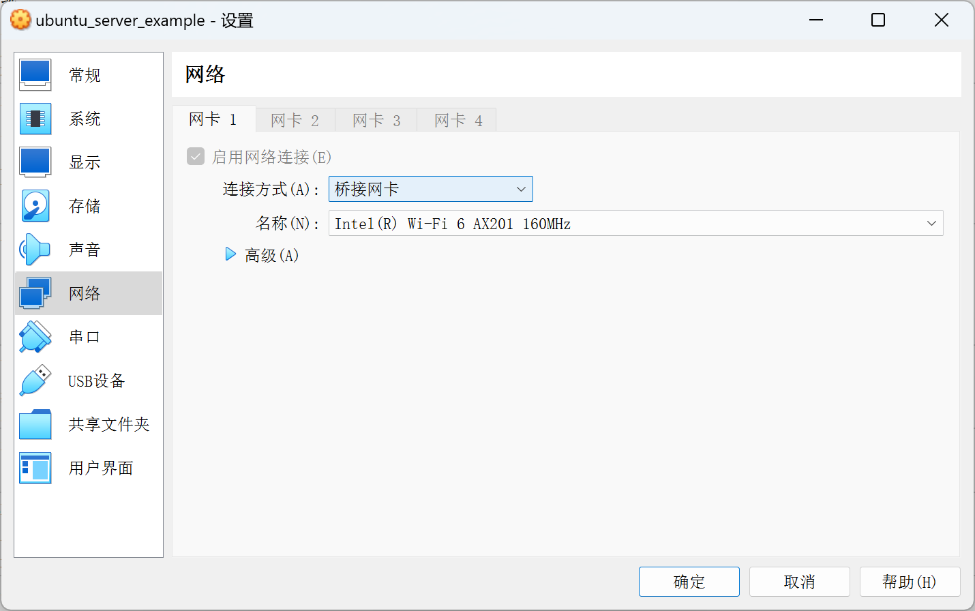This screenshot has height=611, width=975.
Task: Select the 用户界面 (User Interface) icon
Action: 35,468
